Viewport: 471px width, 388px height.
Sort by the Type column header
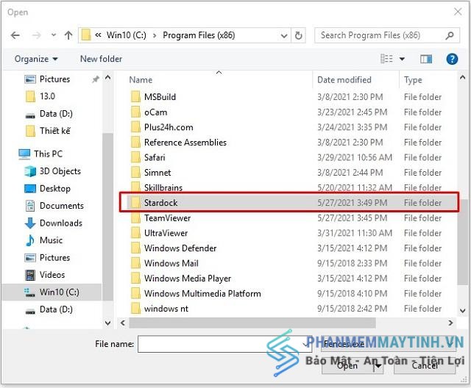click(413, 80)
